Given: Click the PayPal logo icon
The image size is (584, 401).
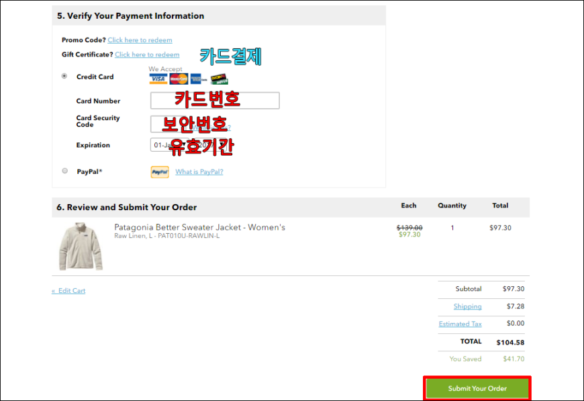Looking at the screenshot, I should (160, 172).
